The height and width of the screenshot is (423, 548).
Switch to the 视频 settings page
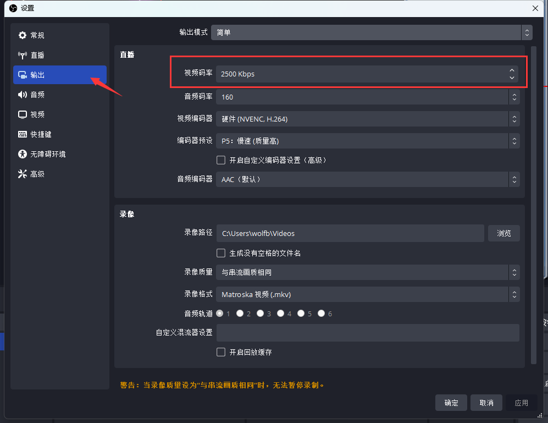click(60, 114)
